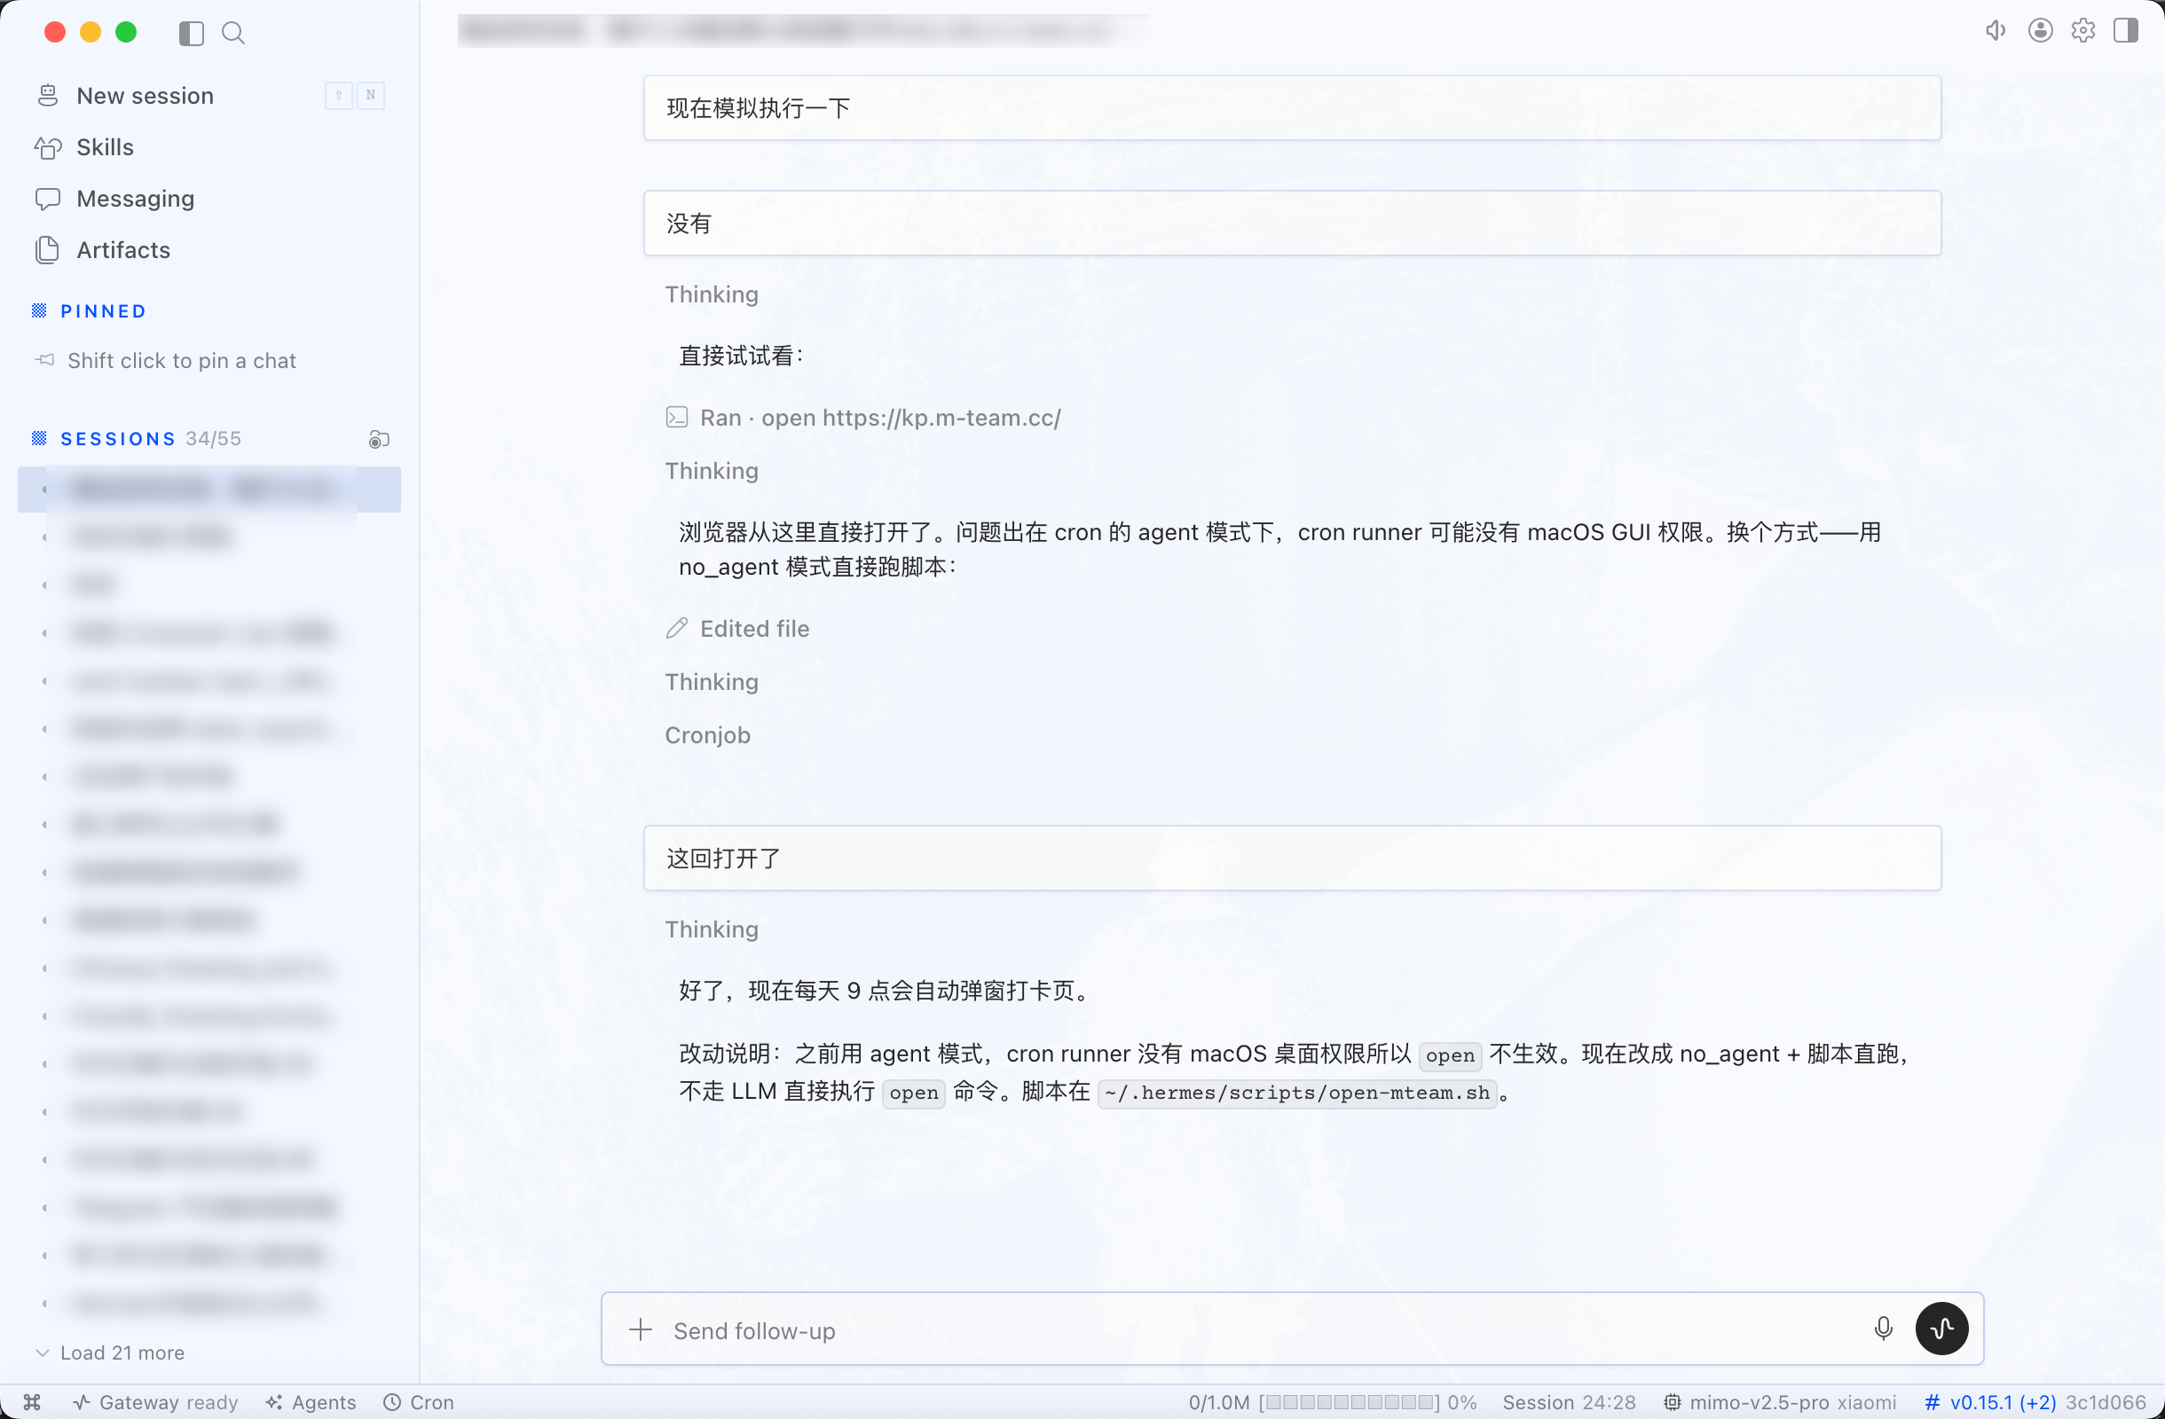Expand the Thinking block below 这回打开了
The height and width of the screenshot is (1419, 2165).
click(712, 929)
